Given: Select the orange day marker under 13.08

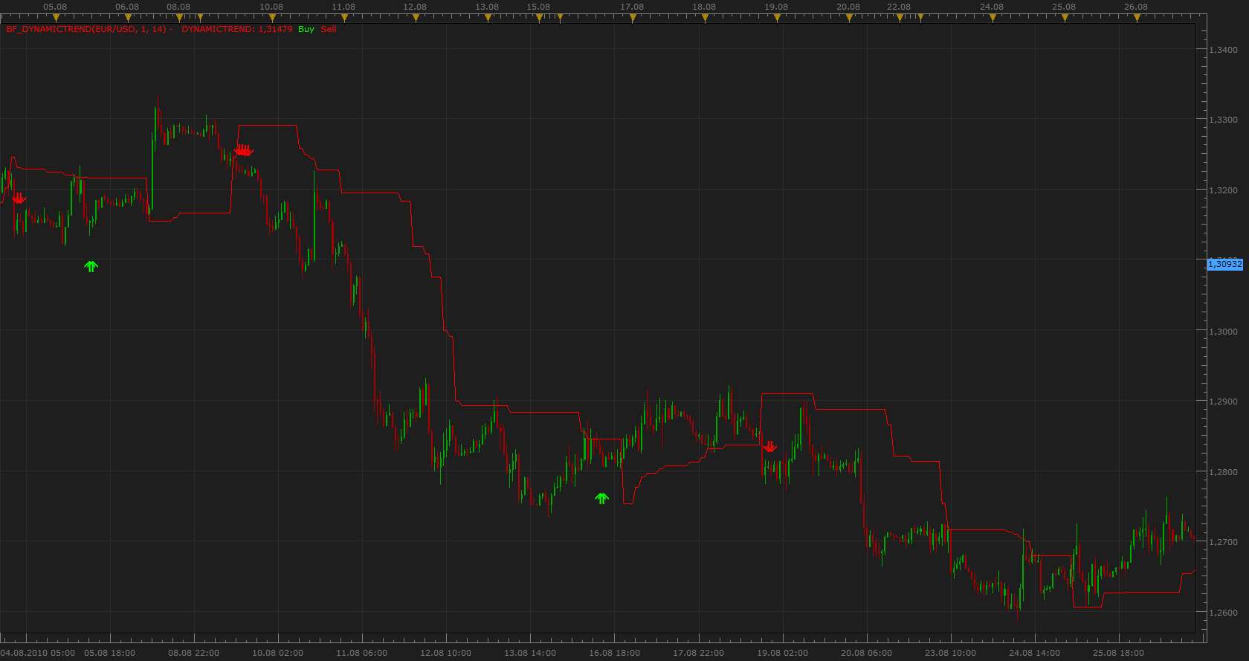Looking at the screenshot, I should click(488, 18).
